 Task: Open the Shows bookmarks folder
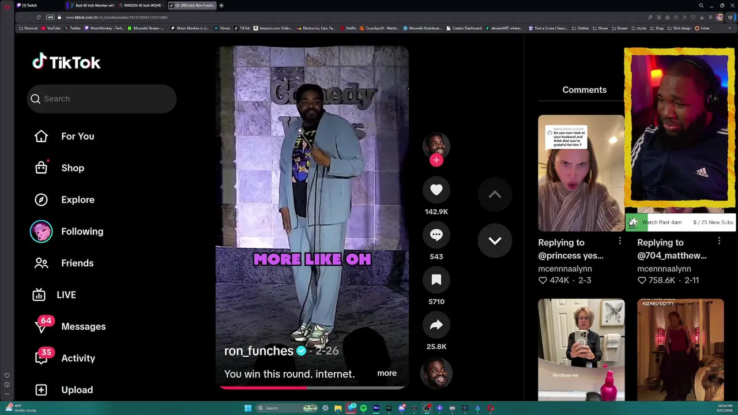click(600, 28)
